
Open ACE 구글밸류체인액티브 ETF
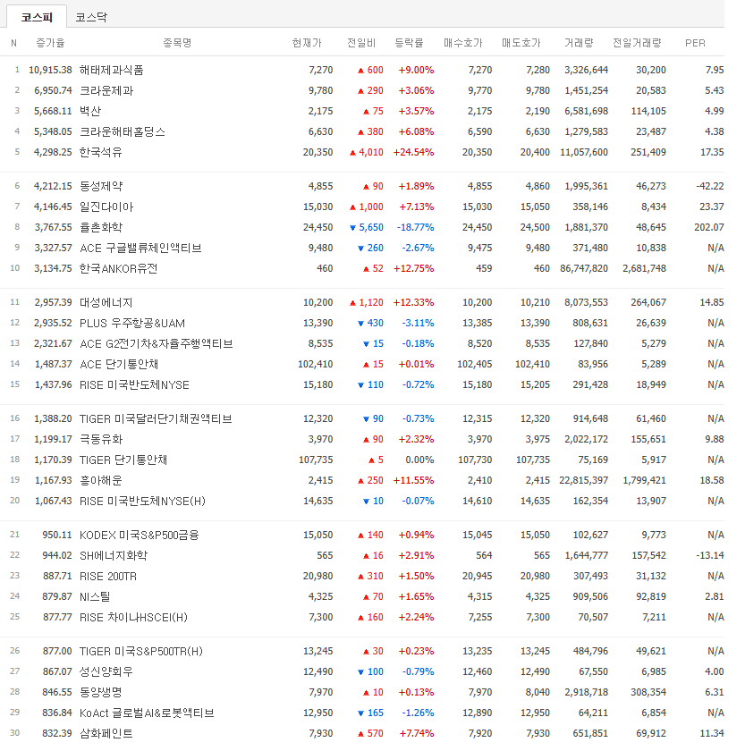pos(140,249)
